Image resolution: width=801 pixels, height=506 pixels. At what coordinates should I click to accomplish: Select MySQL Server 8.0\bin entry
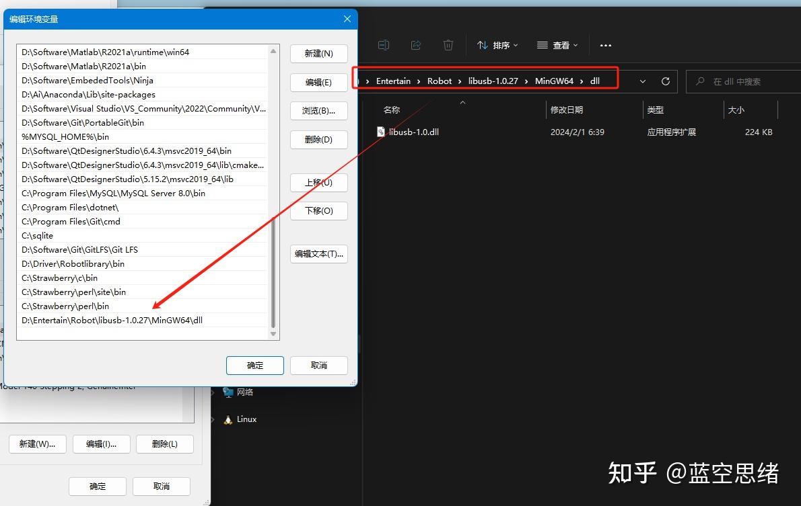[142, 194]
